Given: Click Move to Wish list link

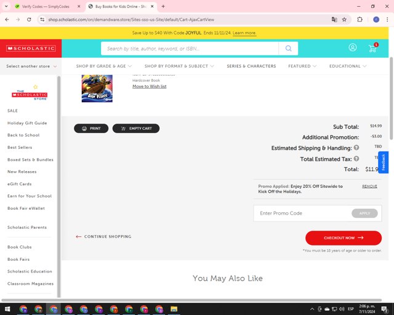Looking at the screenshot, I should click(x=149, y=86).
